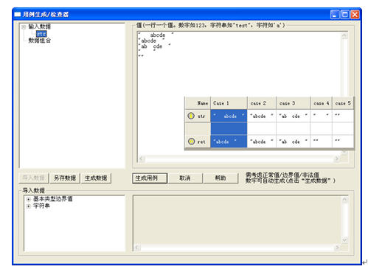This screenshot has width=368, height=272.
Task: Click the 输入数据 tree label
Action: coord(40,27)
